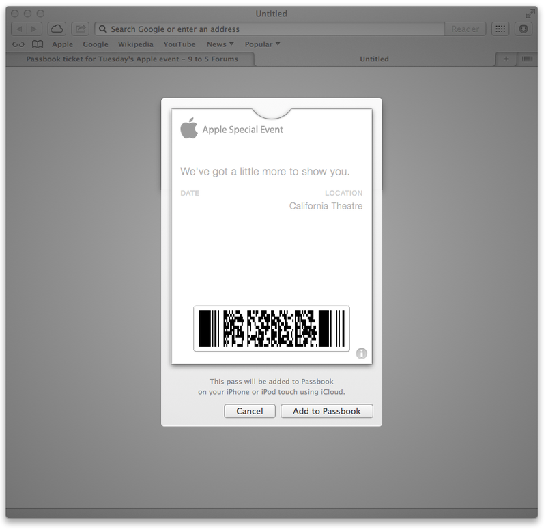Expand the Popular bookmarks folder
The width and height of the screenshot is (546, 529).
tap(262, 44)
